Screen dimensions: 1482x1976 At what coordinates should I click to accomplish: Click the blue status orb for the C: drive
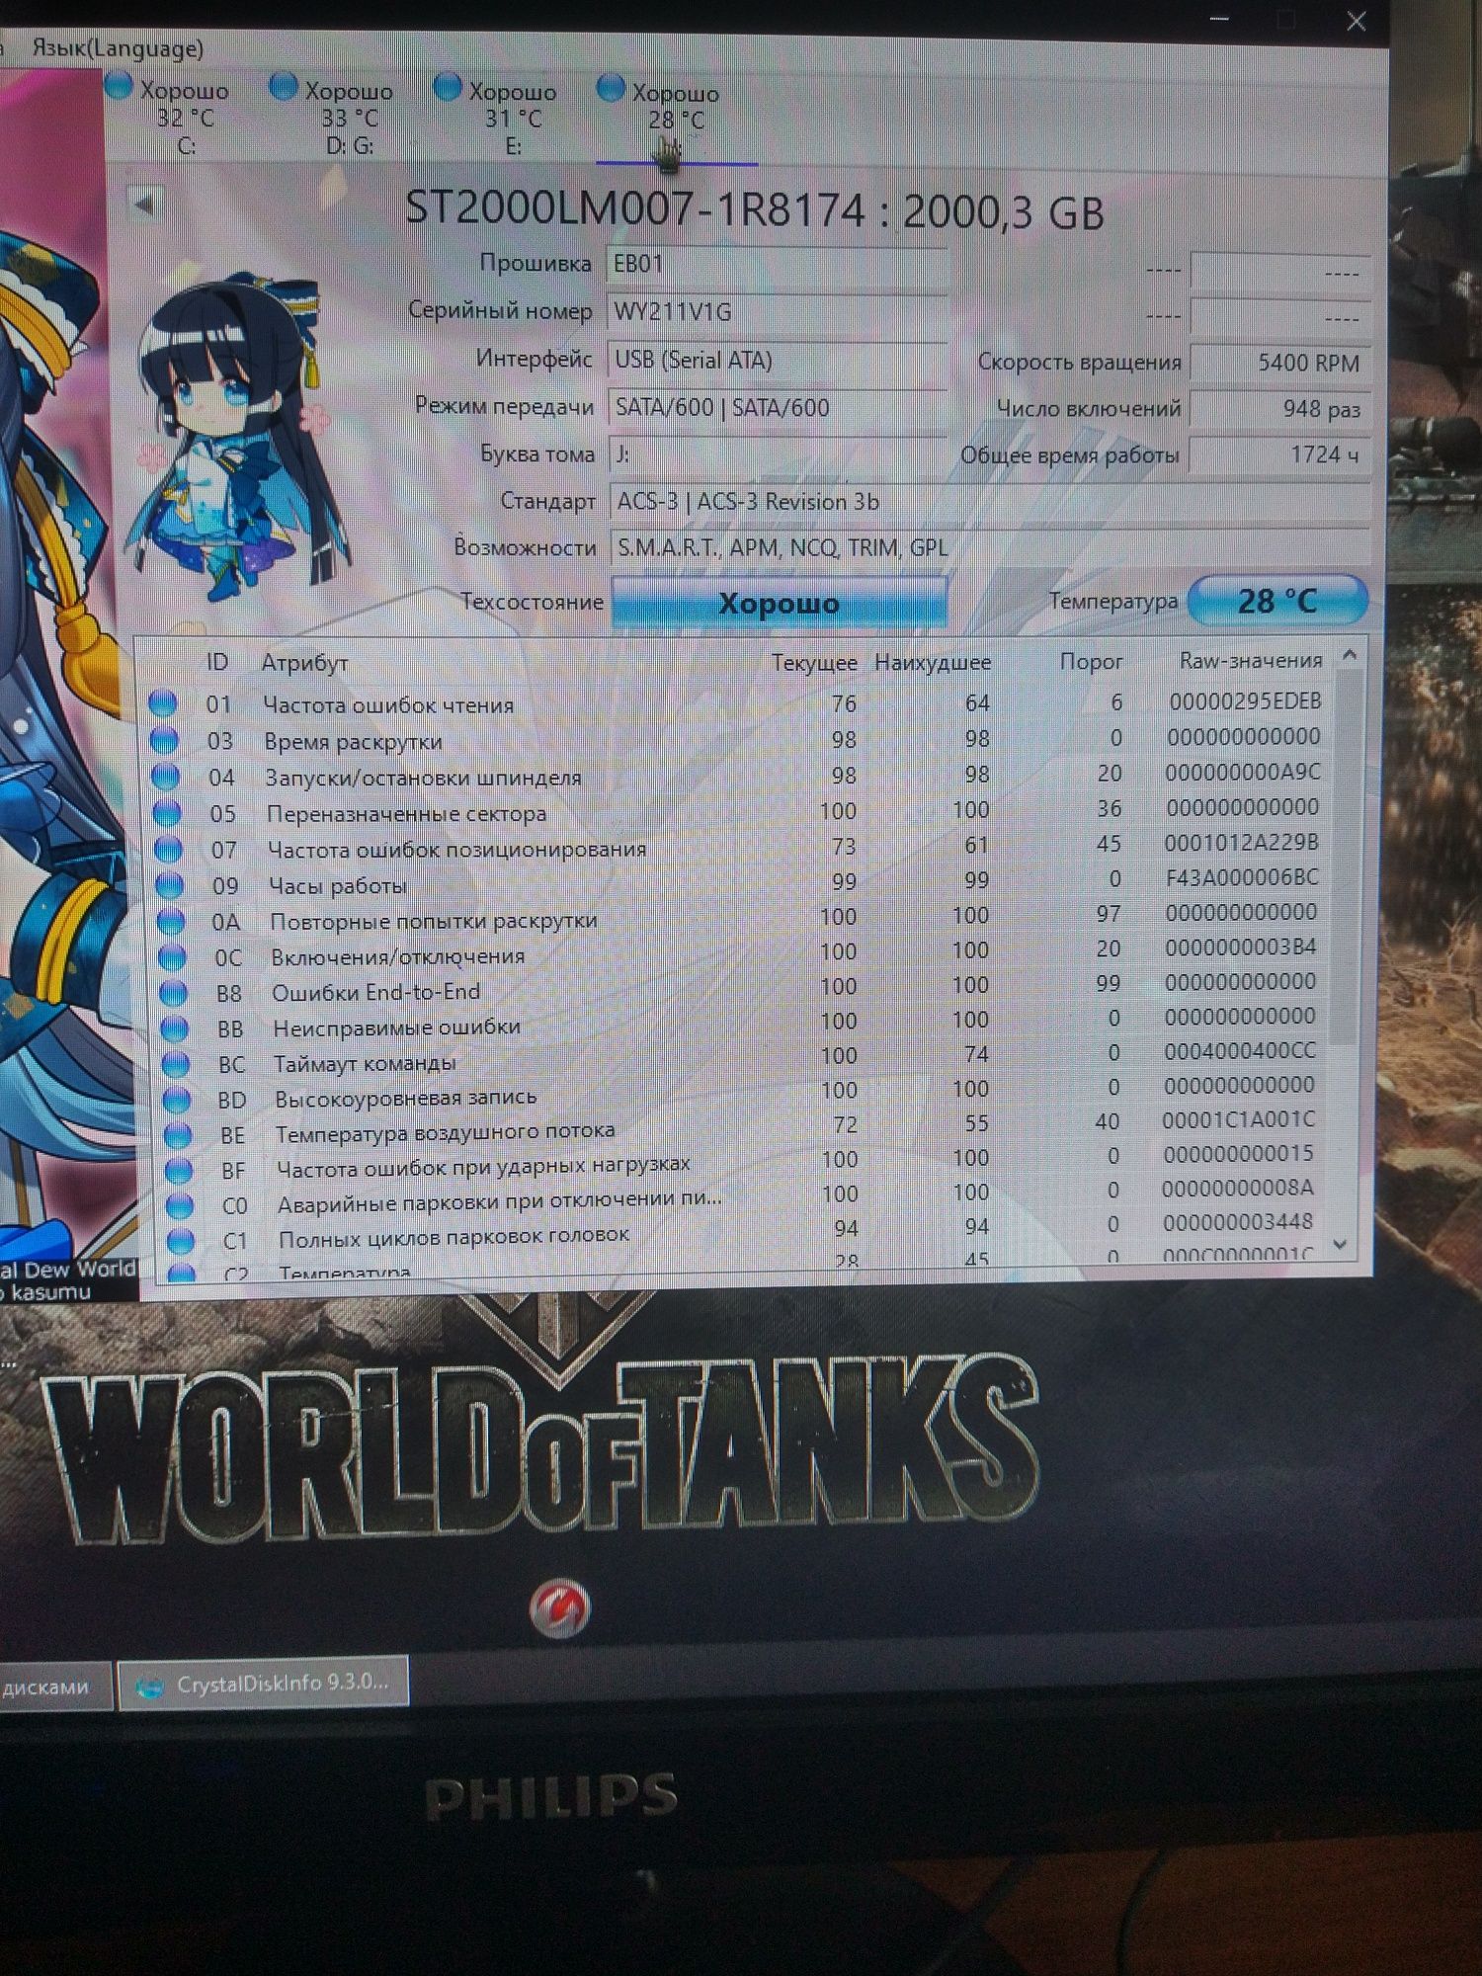[119, 86]
